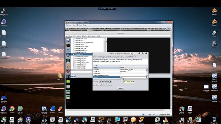Open the Office desktop shortcut

coord(101,120)
